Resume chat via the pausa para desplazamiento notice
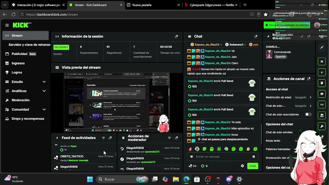Screen dimensions: 329x185 pyautogui.click(x=223, y=139)
